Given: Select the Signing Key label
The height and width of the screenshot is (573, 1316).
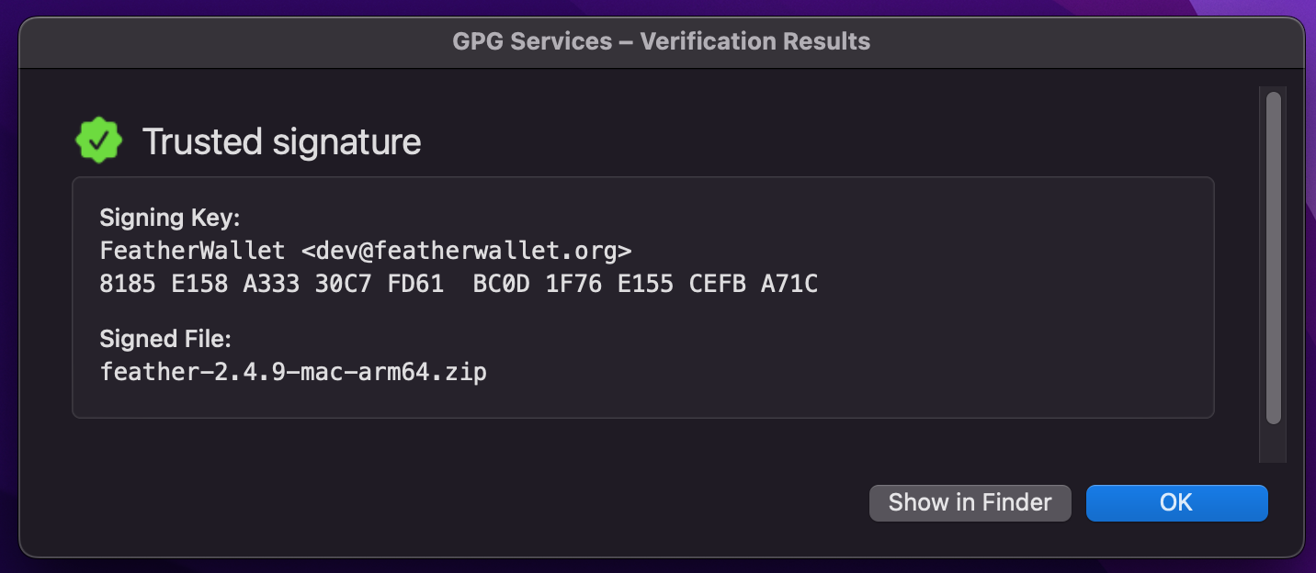Looking at the screenshot, I should [x=169, y=219].
